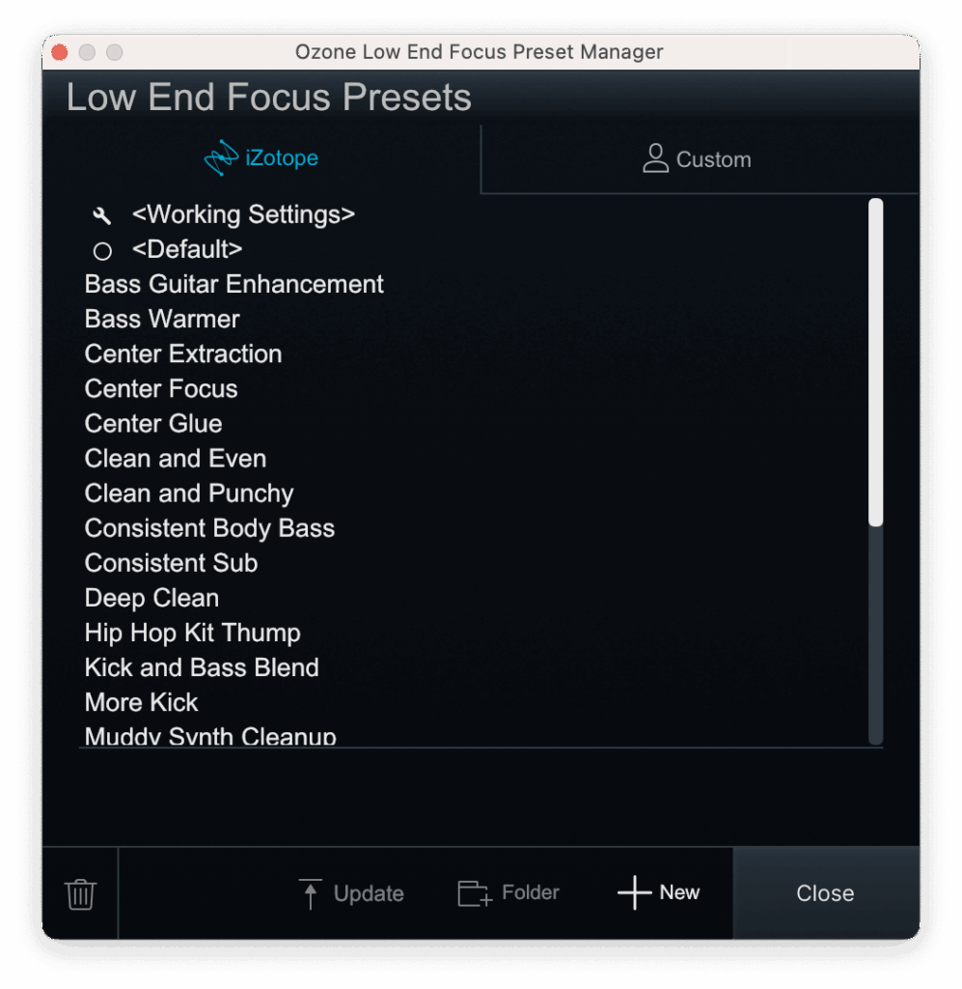Choose the Bass Warmer preset

pyautogui.click(x=162, y=319)
